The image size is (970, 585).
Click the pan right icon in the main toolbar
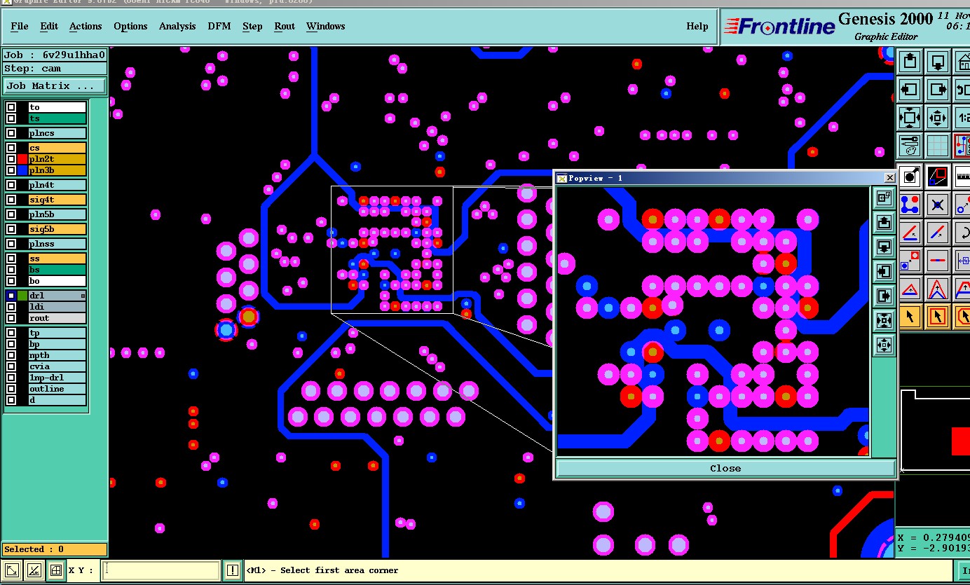938,89
